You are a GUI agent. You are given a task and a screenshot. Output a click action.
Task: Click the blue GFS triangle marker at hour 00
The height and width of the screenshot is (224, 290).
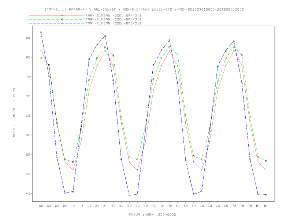tap(41, 32)
